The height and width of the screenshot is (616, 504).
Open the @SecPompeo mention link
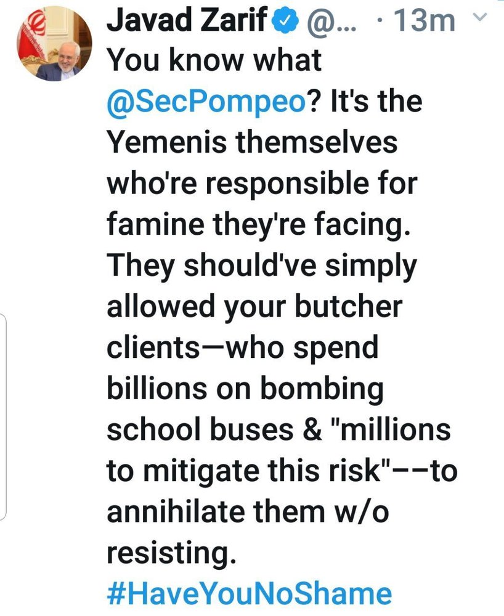(x=206, y=102)
